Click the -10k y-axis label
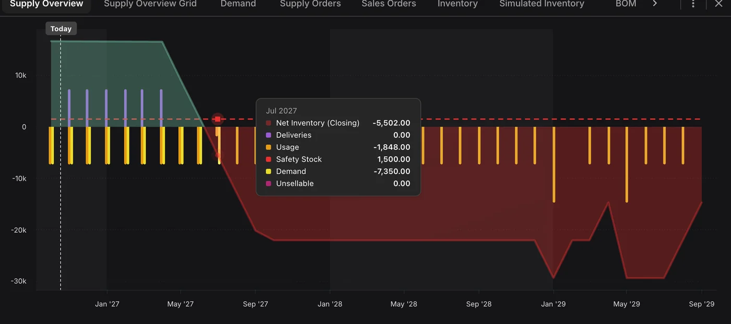The height and width of the screenshot is (324, 731). [19, 179]
